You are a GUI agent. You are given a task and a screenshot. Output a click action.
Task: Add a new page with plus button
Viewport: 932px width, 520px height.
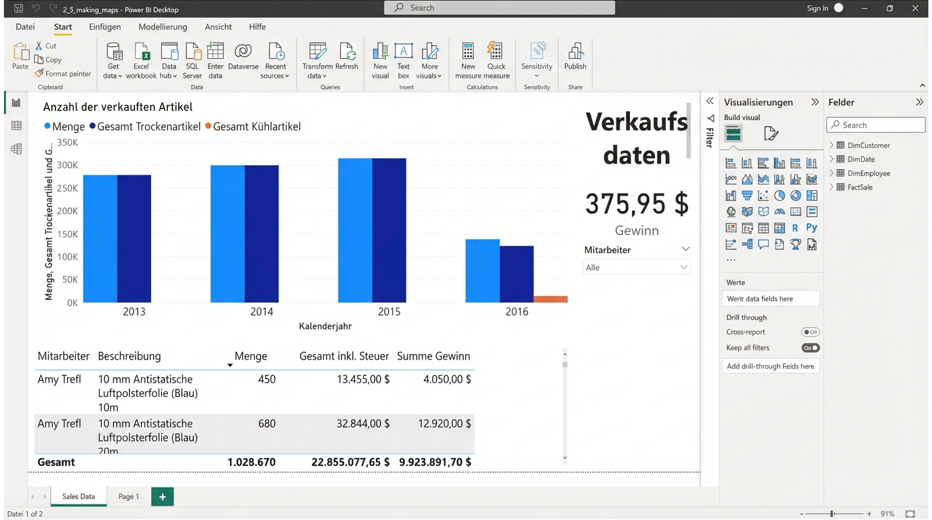pos(163,496)
